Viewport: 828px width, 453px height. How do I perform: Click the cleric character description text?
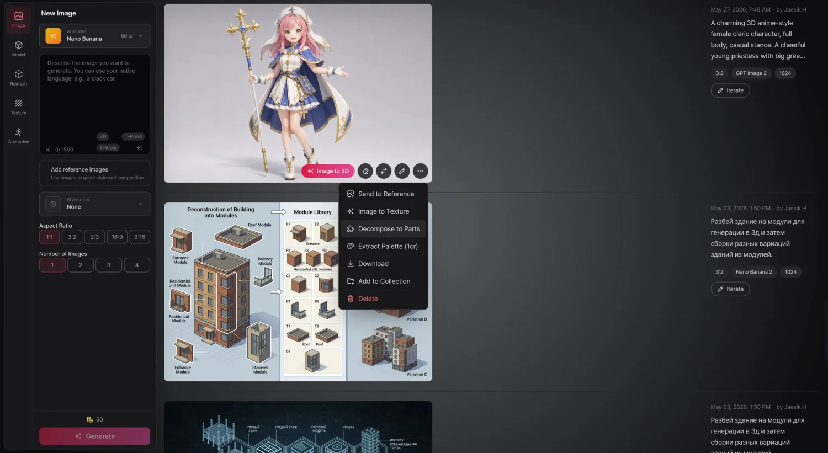[x=758, y=39]
